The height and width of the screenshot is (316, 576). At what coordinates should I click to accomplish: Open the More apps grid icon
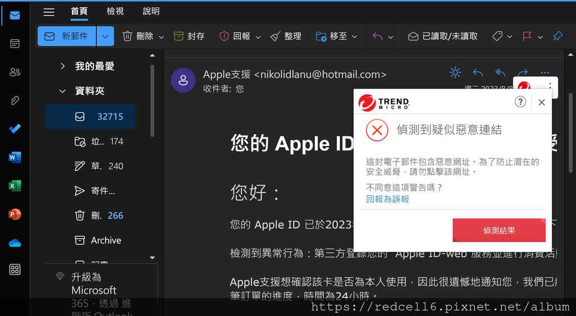pyautogui.click(x=15, y=270)
